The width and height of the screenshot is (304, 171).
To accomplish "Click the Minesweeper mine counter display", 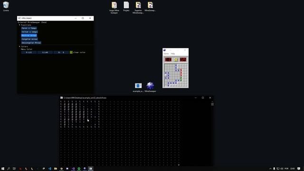I will tap(168, 59).
